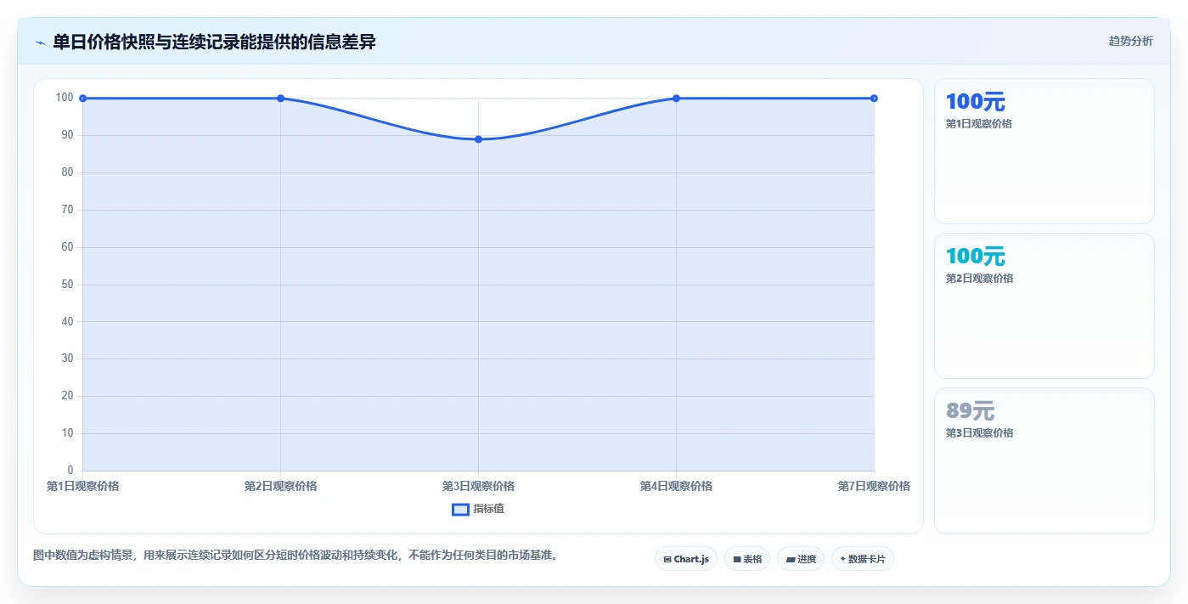The height and width of the screenshot is (604, 1188).
Task: Click the lightning icon beside the chart title
Action: [40, 42]
